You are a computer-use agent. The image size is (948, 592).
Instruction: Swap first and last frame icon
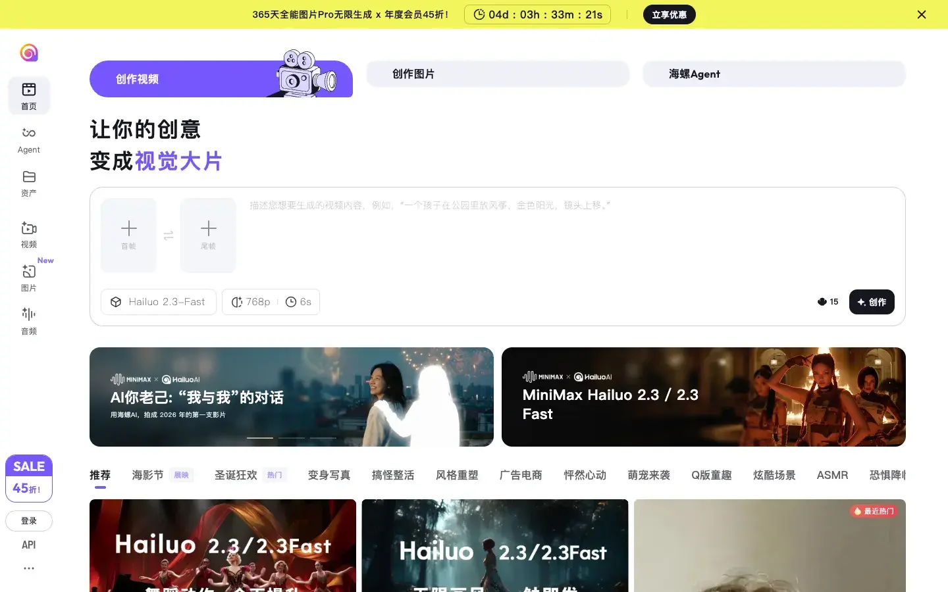(x=169, y=235)
